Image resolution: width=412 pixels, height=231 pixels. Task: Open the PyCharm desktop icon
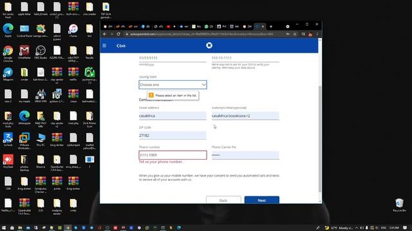(x=89, y=76)
